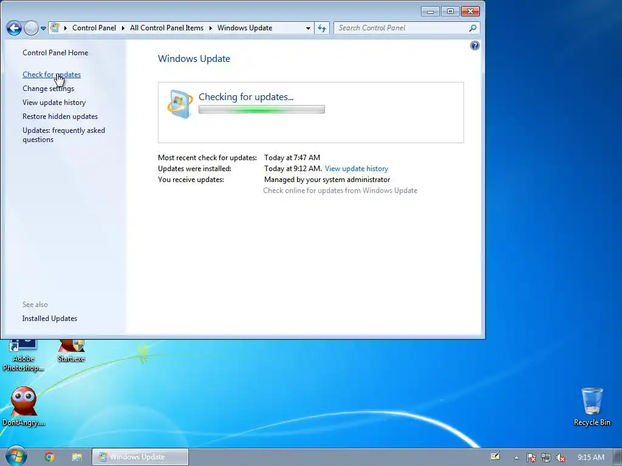This screenshot has width=622, height=466.
Task: Open View update history in the sidebar
Action: tap(54, 102)
